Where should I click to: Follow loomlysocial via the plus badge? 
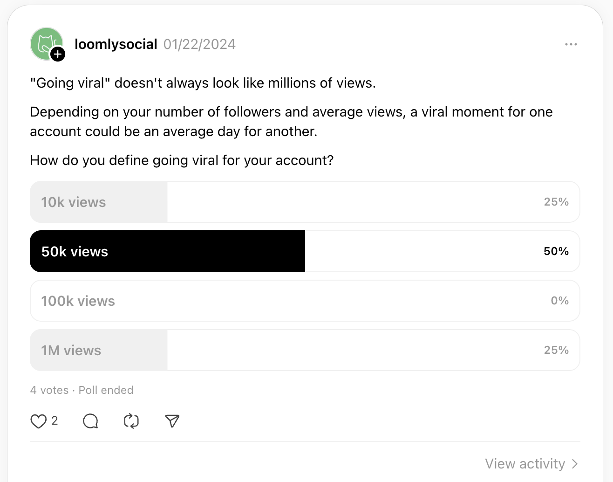click(x=58, y=55)
